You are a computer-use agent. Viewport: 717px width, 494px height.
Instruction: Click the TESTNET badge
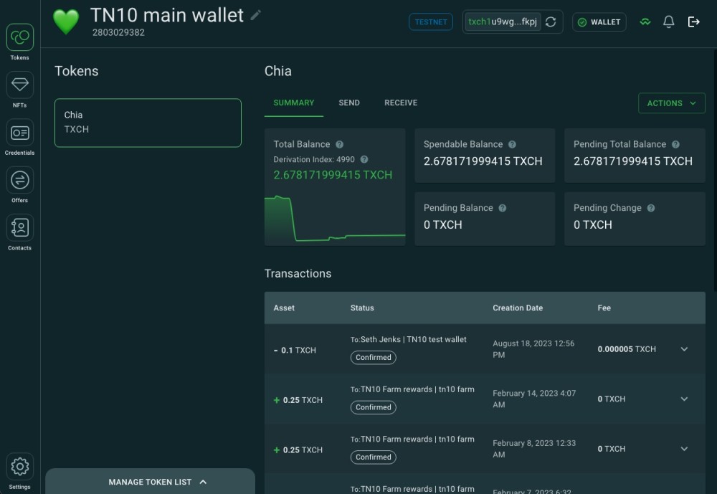pyautogui.click(x=431, y=22)
